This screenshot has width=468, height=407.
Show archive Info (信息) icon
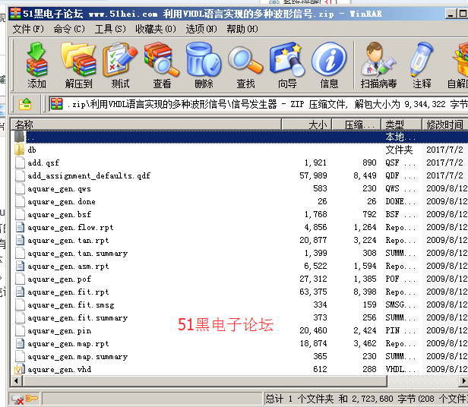[x=329, y=59]
